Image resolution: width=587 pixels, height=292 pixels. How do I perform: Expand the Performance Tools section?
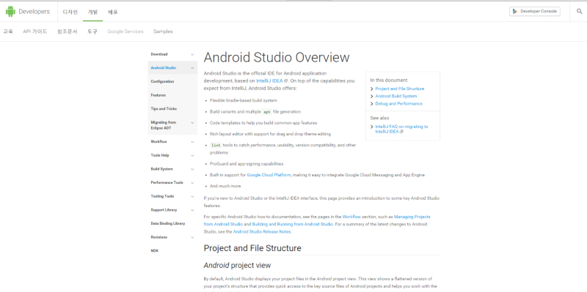pos(192,183)
